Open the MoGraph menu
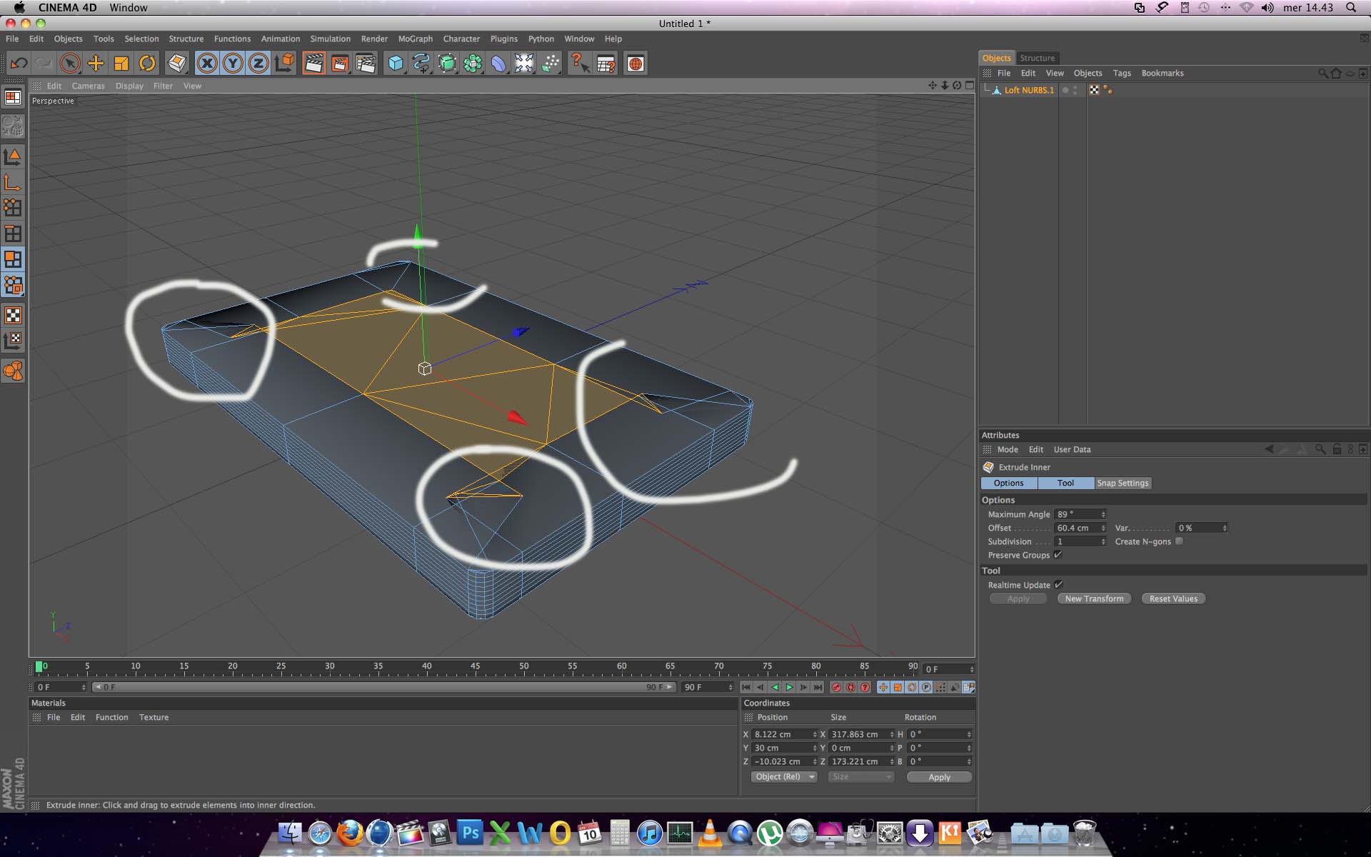The width and height of the screenshot is (1371, 857). (415, 39)
